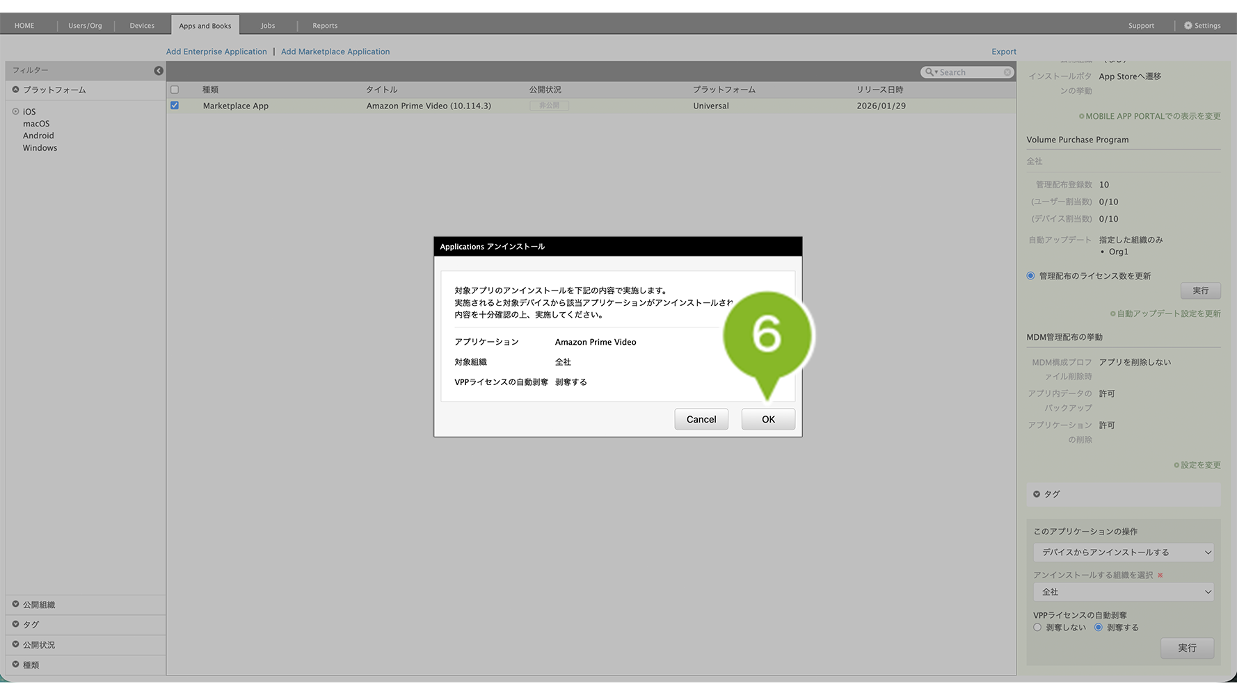Toggle the タグ panel on the right
The height and width of the screenshot is (695, 1237).
(1037, 494)
